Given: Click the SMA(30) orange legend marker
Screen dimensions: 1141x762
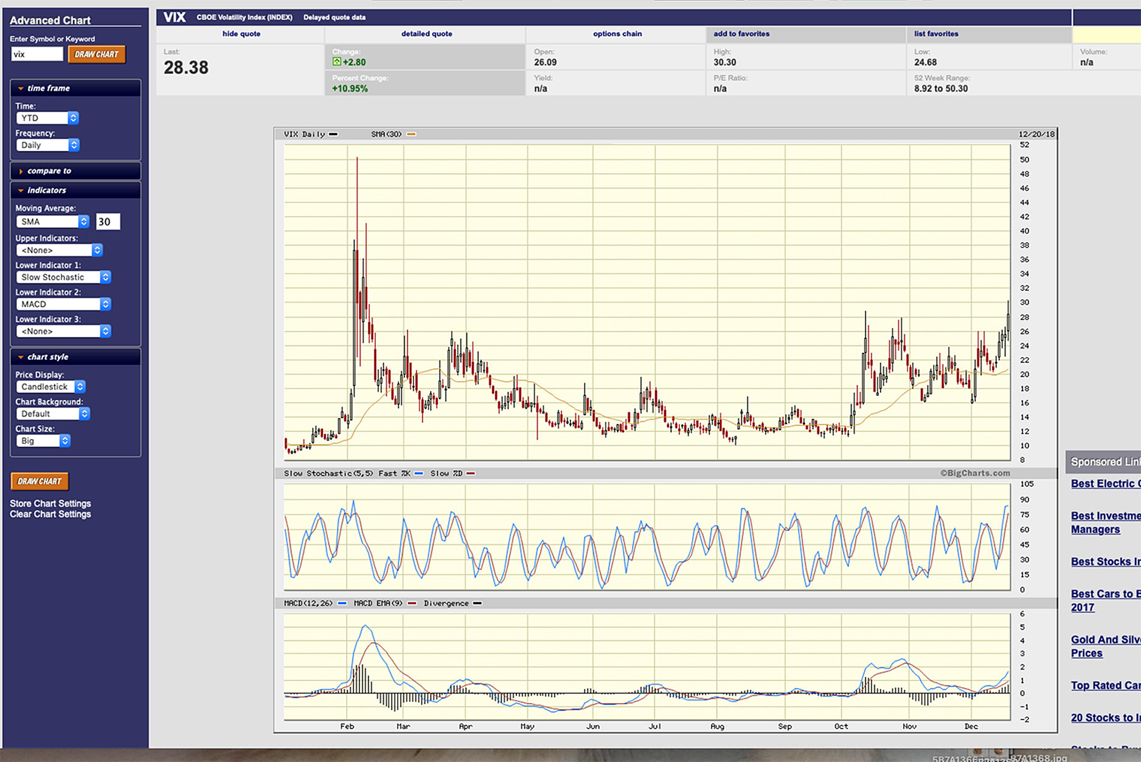Looking at the screenshot, I should pos(411,134).
